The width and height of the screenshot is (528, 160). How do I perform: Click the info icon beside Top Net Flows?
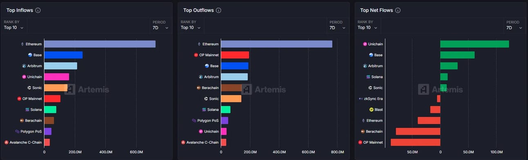point(398,10)
